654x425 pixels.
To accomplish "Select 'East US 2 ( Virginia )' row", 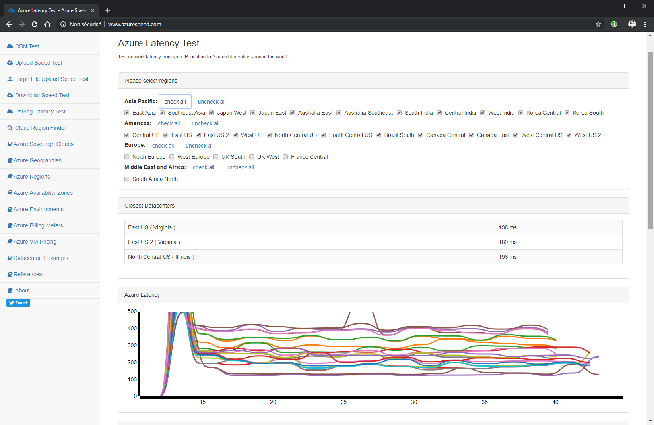I will 373,242.
